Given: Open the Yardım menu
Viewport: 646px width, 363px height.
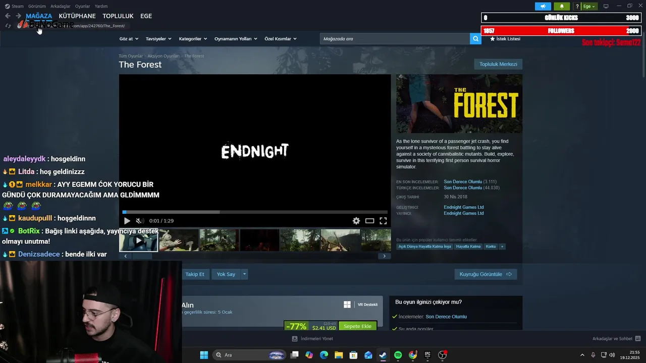Looking at the screenshot, I should point(101,6).
